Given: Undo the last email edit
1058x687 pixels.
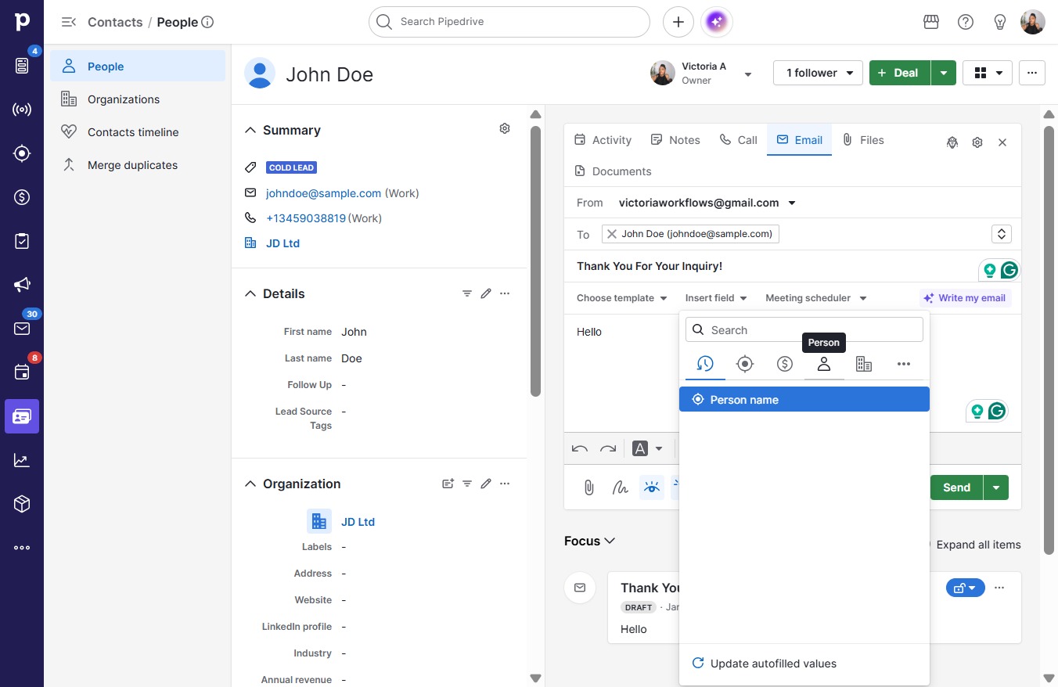Looking at the screenshot, I should click(580, 448).
